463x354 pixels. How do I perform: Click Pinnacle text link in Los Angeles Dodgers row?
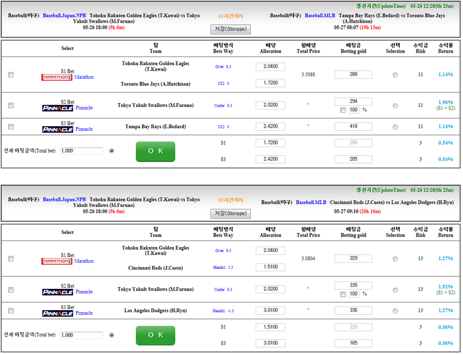(x=84, y=313)
